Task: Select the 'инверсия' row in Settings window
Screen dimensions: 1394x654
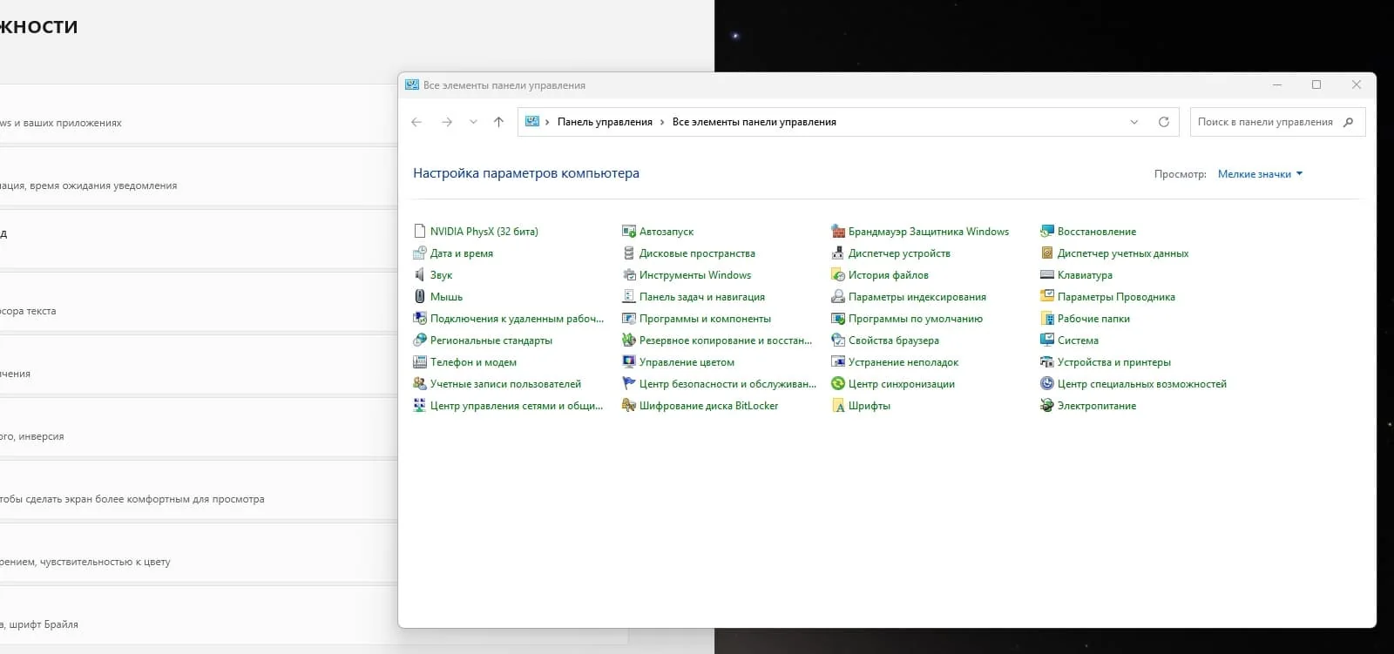Action: tap(199, 427)
